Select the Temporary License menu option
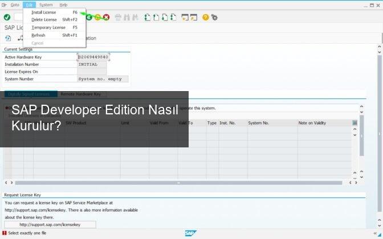This screenshot has height=239, width=383. [48, 27]
